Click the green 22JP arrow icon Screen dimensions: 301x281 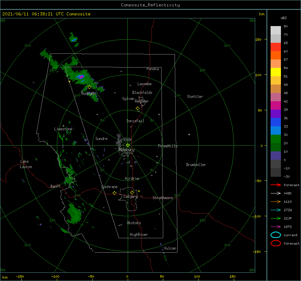[x=276, y=218]
